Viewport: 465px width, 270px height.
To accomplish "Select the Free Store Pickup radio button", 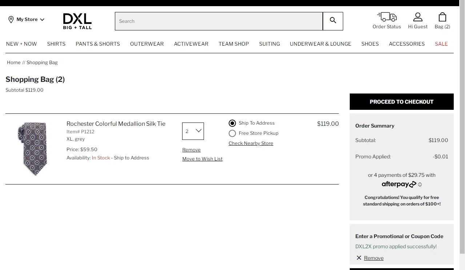I will (232, 133).
